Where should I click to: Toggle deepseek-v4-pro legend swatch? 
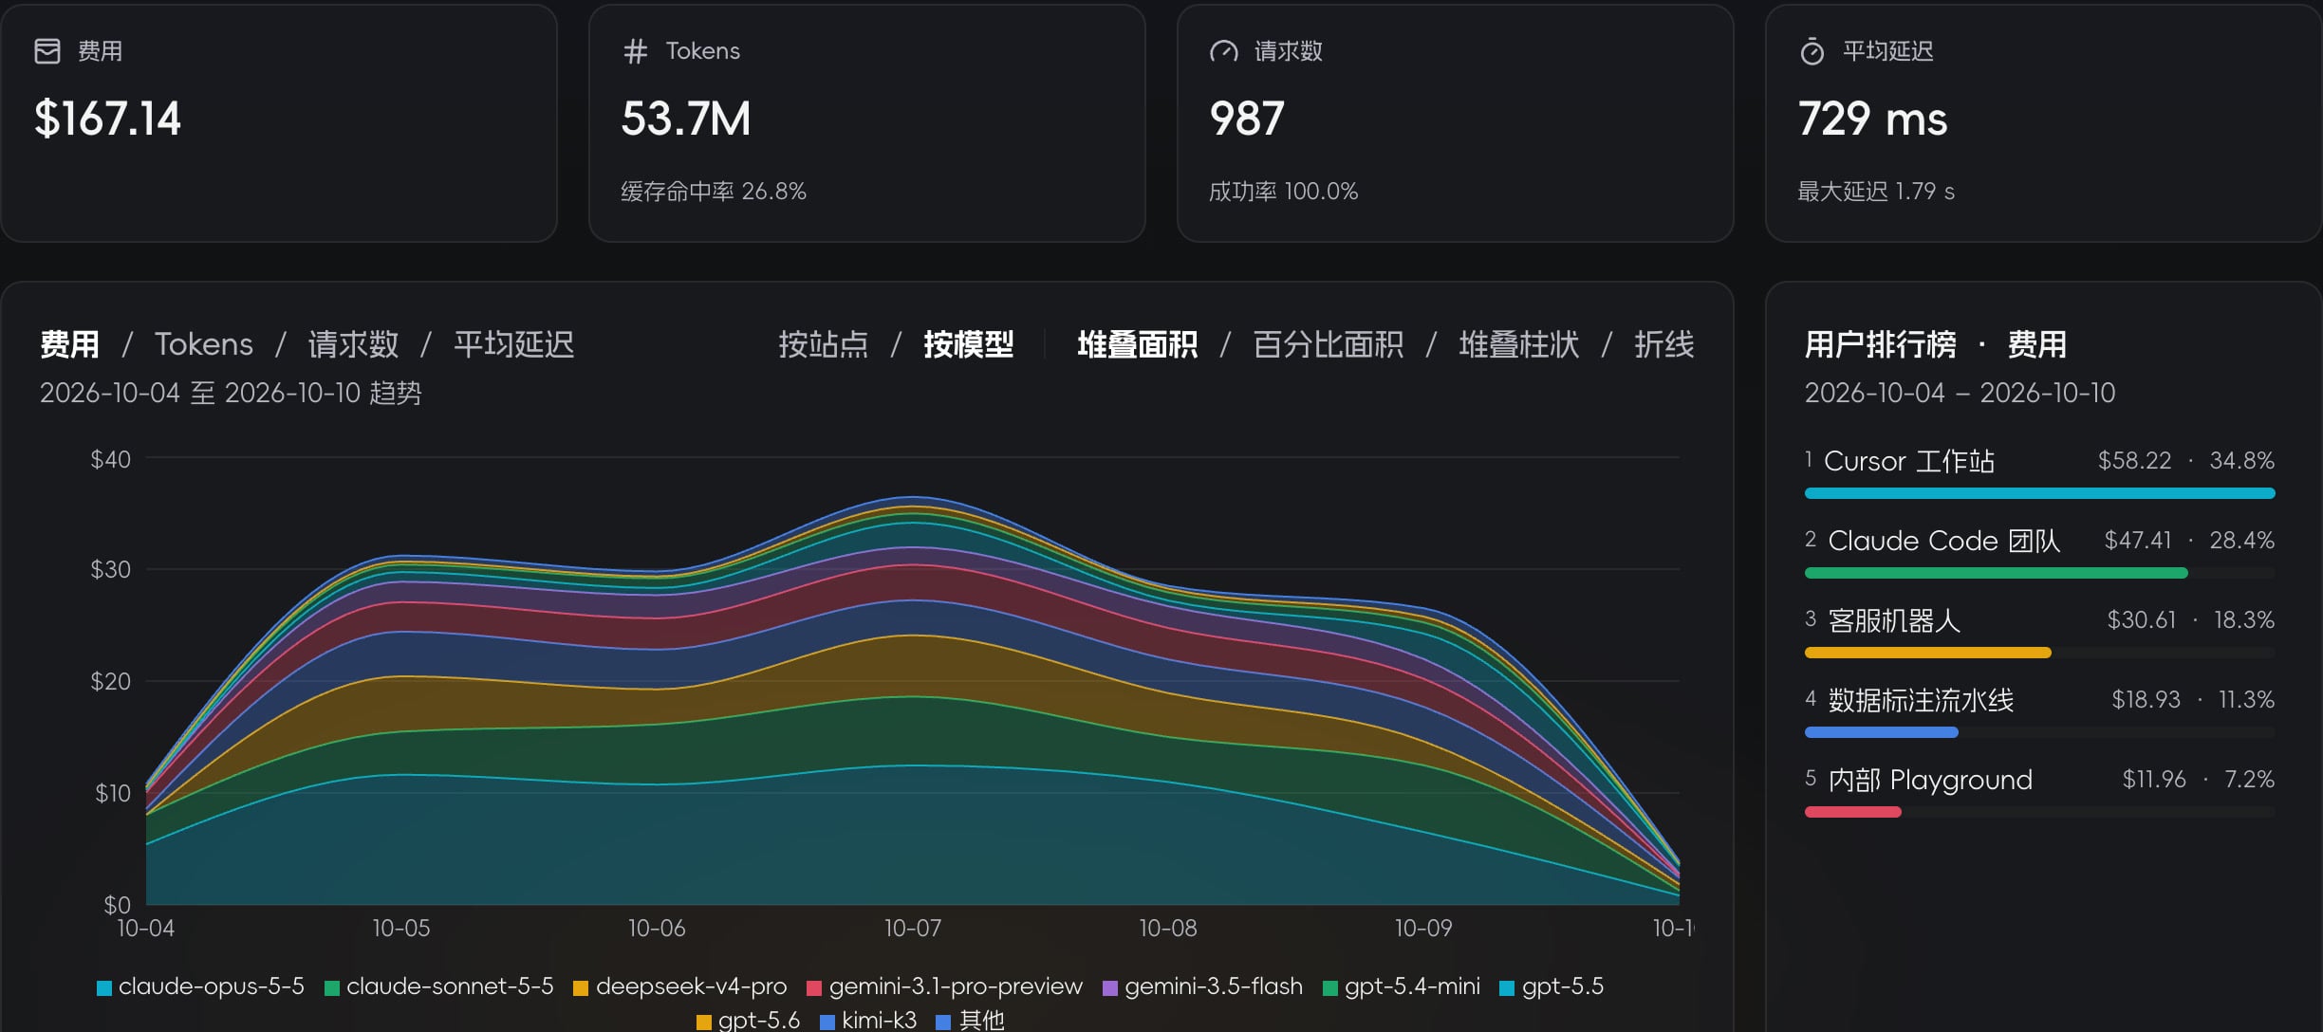point(581,988)
